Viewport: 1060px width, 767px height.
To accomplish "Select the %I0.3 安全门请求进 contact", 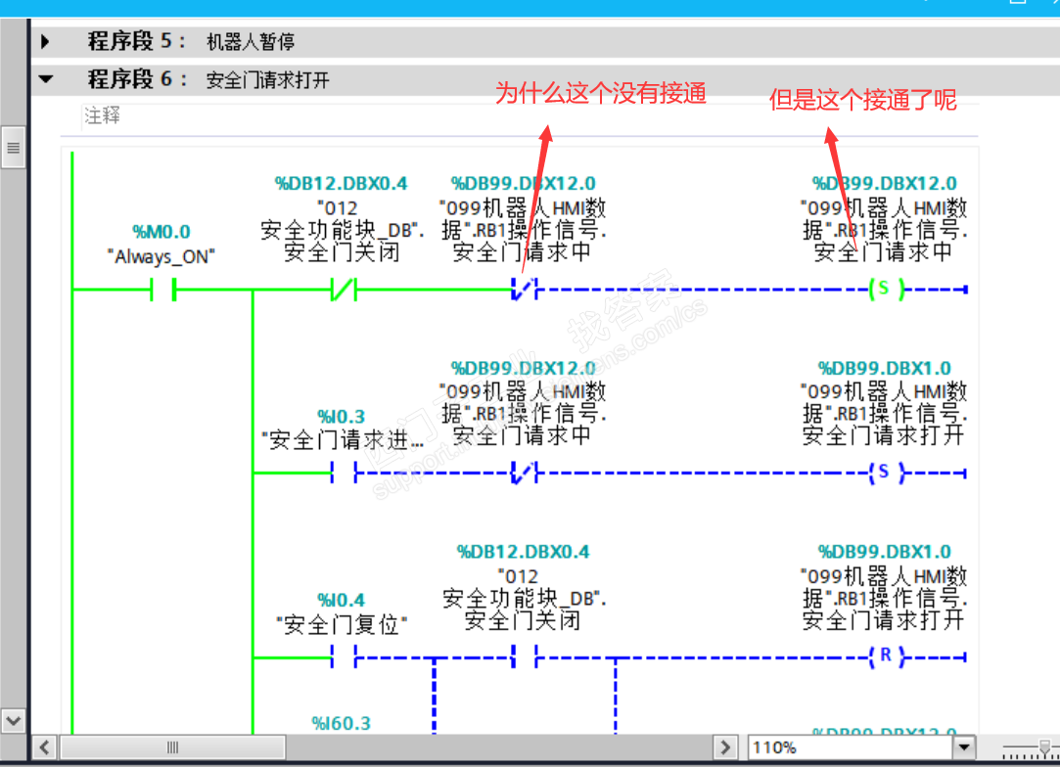I will [344, 473].
